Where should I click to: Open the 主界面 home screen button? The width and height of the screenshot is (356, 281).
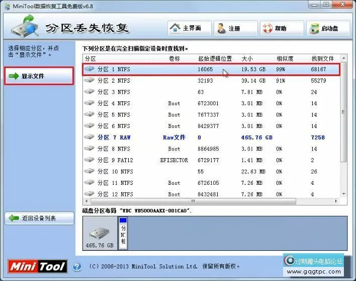tap(190, 28)
